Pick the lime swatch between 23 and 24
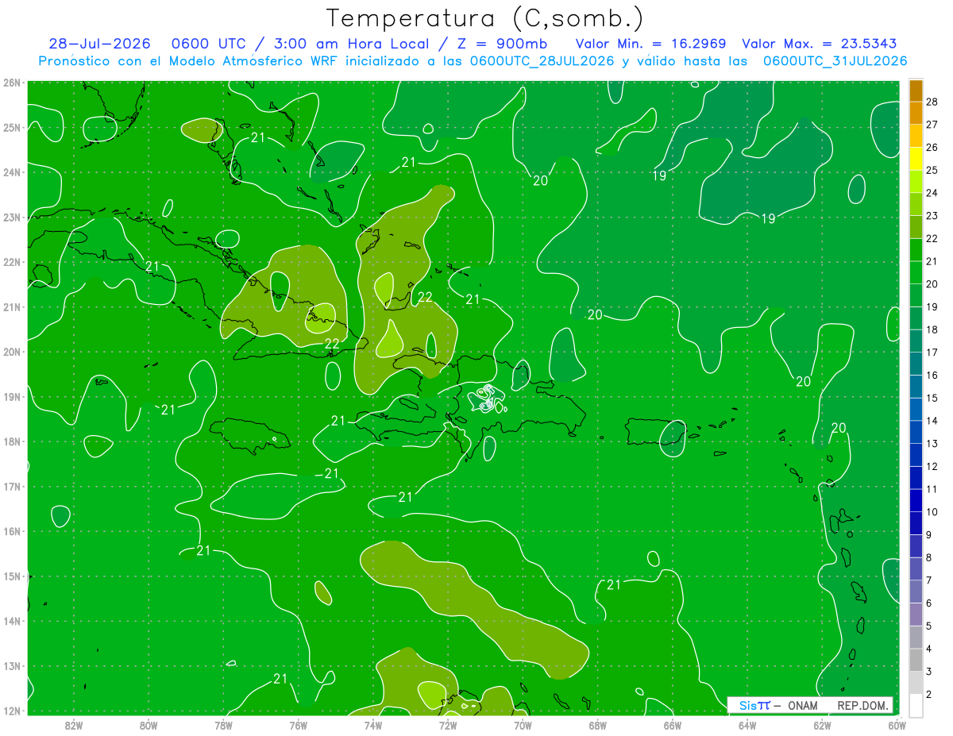 [x=916, y=205]
